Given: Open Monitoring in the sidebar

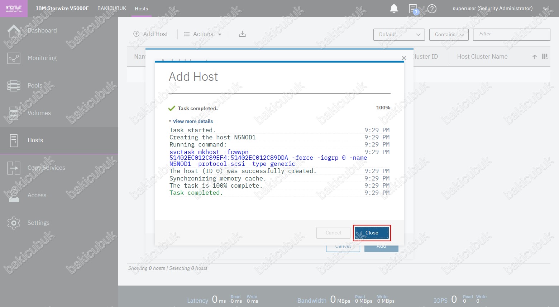Looking at the screenshot, I should [59, 58].
